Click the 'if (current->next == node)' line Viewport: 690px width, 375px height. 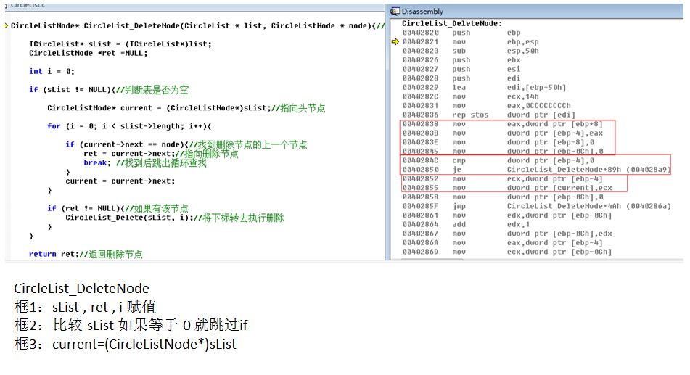point(186,144)
